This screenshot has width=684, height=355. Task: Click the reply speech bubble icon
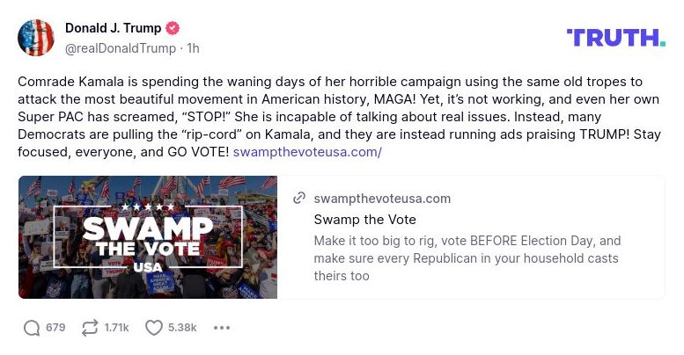(32, 328)
